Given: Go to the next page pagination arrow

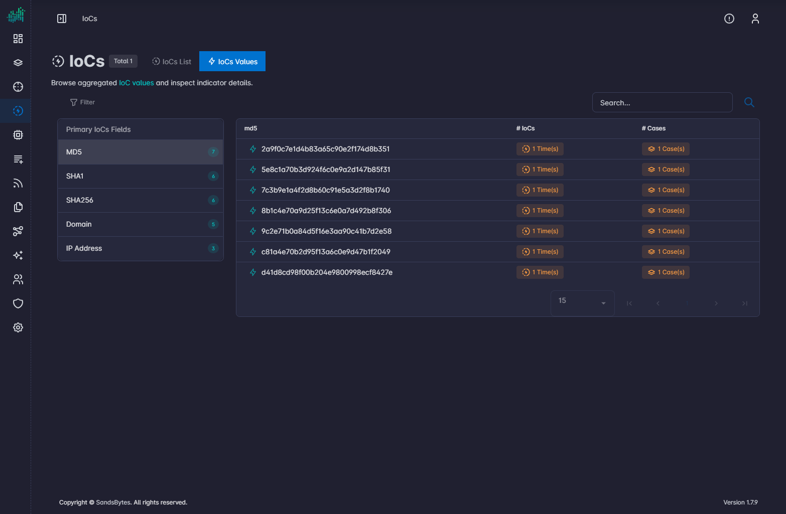Looking at the screenshot, I should [716, 303].
